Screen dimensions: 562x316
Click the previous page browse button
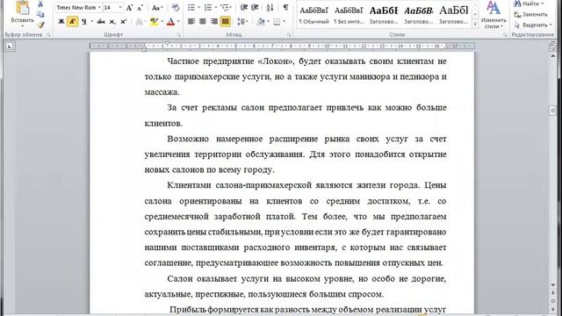point(552,293)
